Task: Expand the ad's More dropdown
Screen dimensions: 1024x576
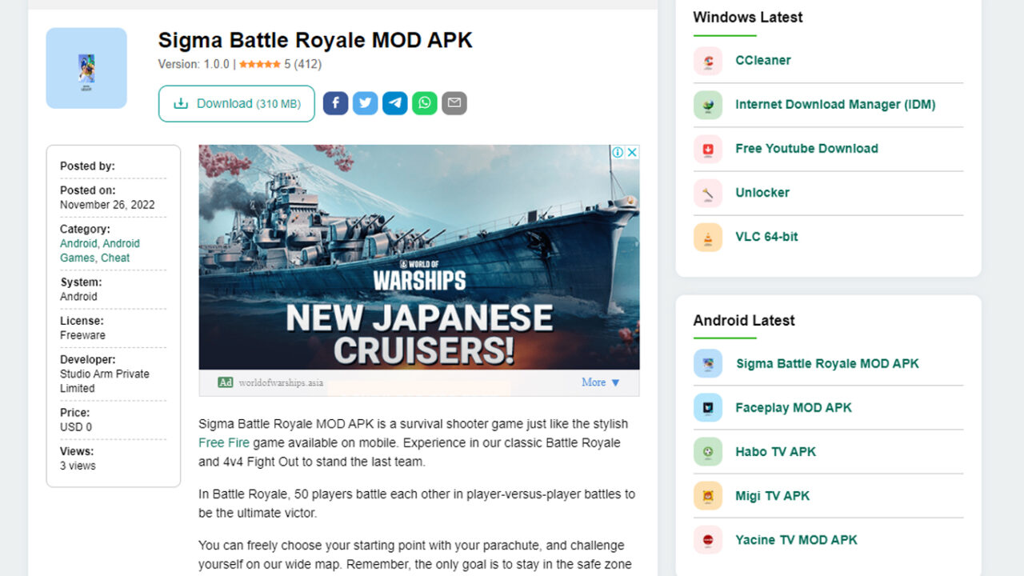Action: pos(601,382)
